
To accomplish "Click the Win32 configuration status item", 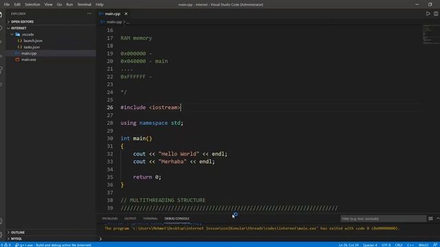I will (x=423, y=245).
